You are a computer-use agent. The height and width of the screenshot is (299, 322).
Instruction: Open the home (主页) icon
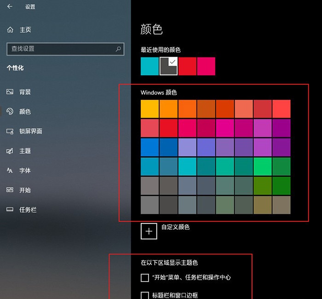click(x=10, y=30)
